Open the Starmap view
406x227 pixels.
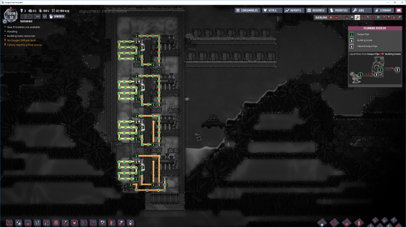click(383, 10)
